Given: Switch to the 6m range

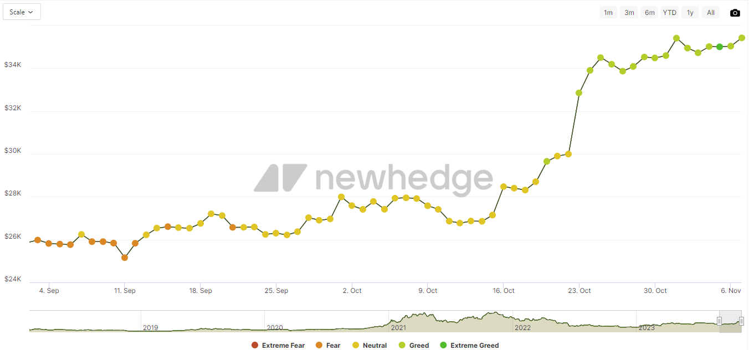Looking at the screenshot, I should coord(649,13).
